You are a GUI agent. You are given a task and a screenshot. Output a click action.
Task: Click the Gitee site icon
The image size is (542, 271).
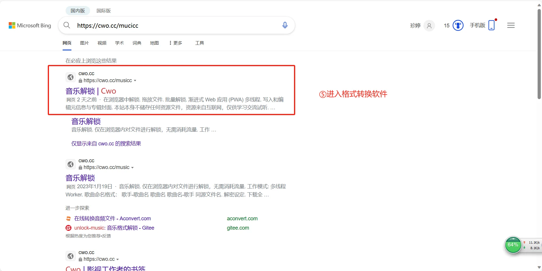tap(68, 228)
